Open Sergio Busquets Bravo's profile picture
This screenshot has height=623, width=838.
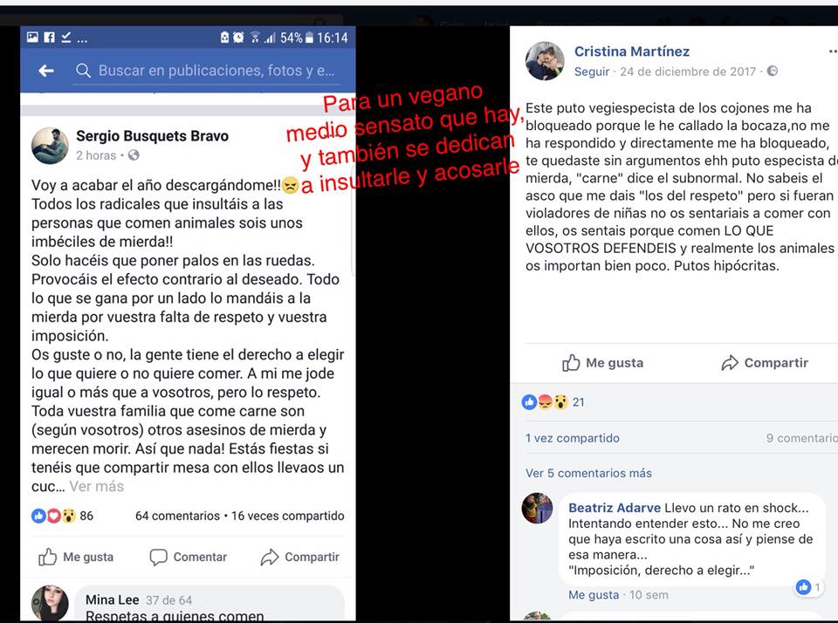[51, 146]
